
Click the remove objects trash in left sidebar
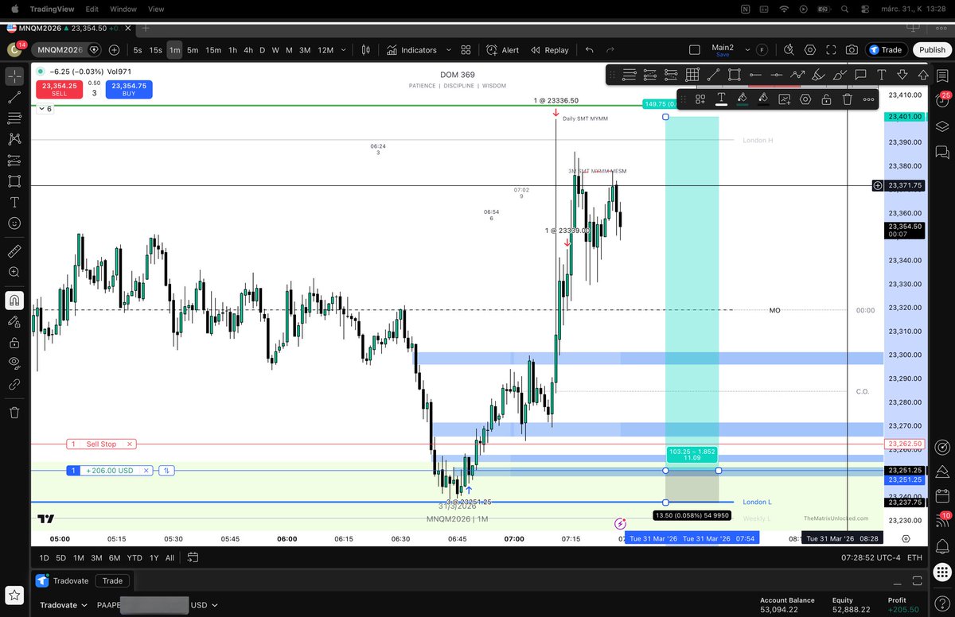click(x=14, y=413)
